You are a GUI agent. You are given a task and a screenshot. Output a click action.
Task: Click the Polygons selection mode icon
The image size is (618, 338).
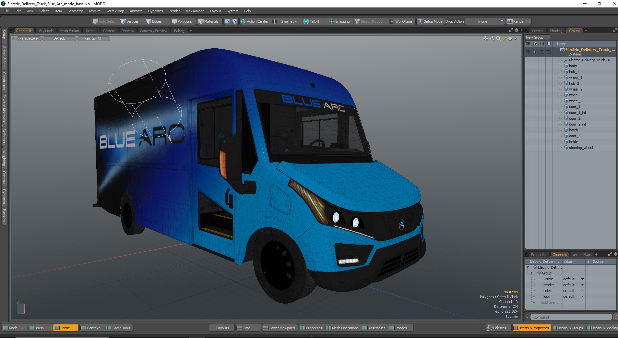(x=174, y=21)
